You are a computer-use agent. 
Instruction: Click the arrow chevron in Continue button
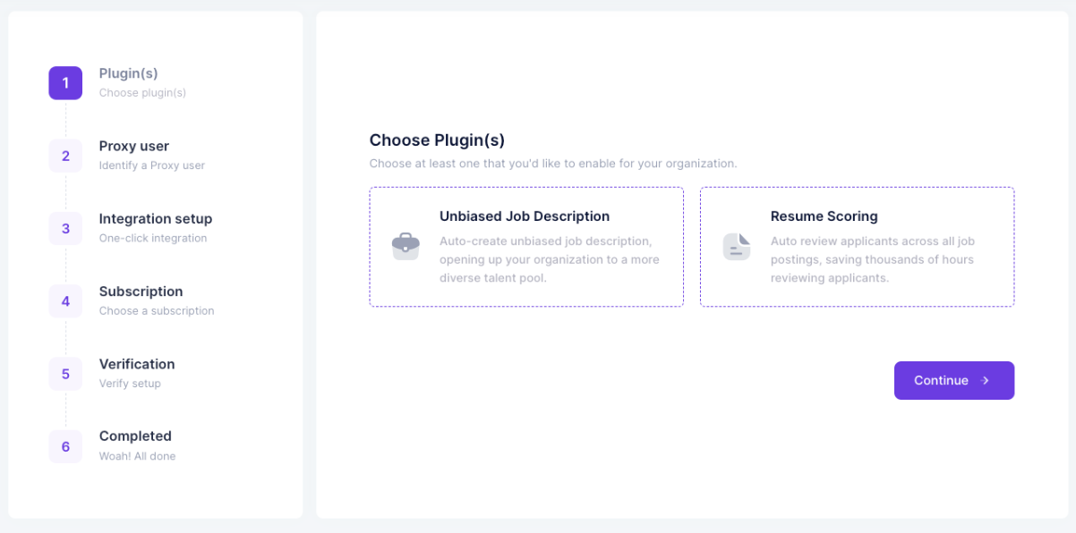pos(986,380)
